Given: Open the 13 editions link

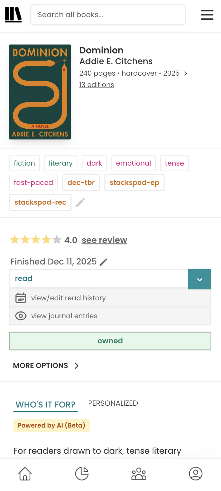Looking at the screenshot, I should (x=96, y=85).
